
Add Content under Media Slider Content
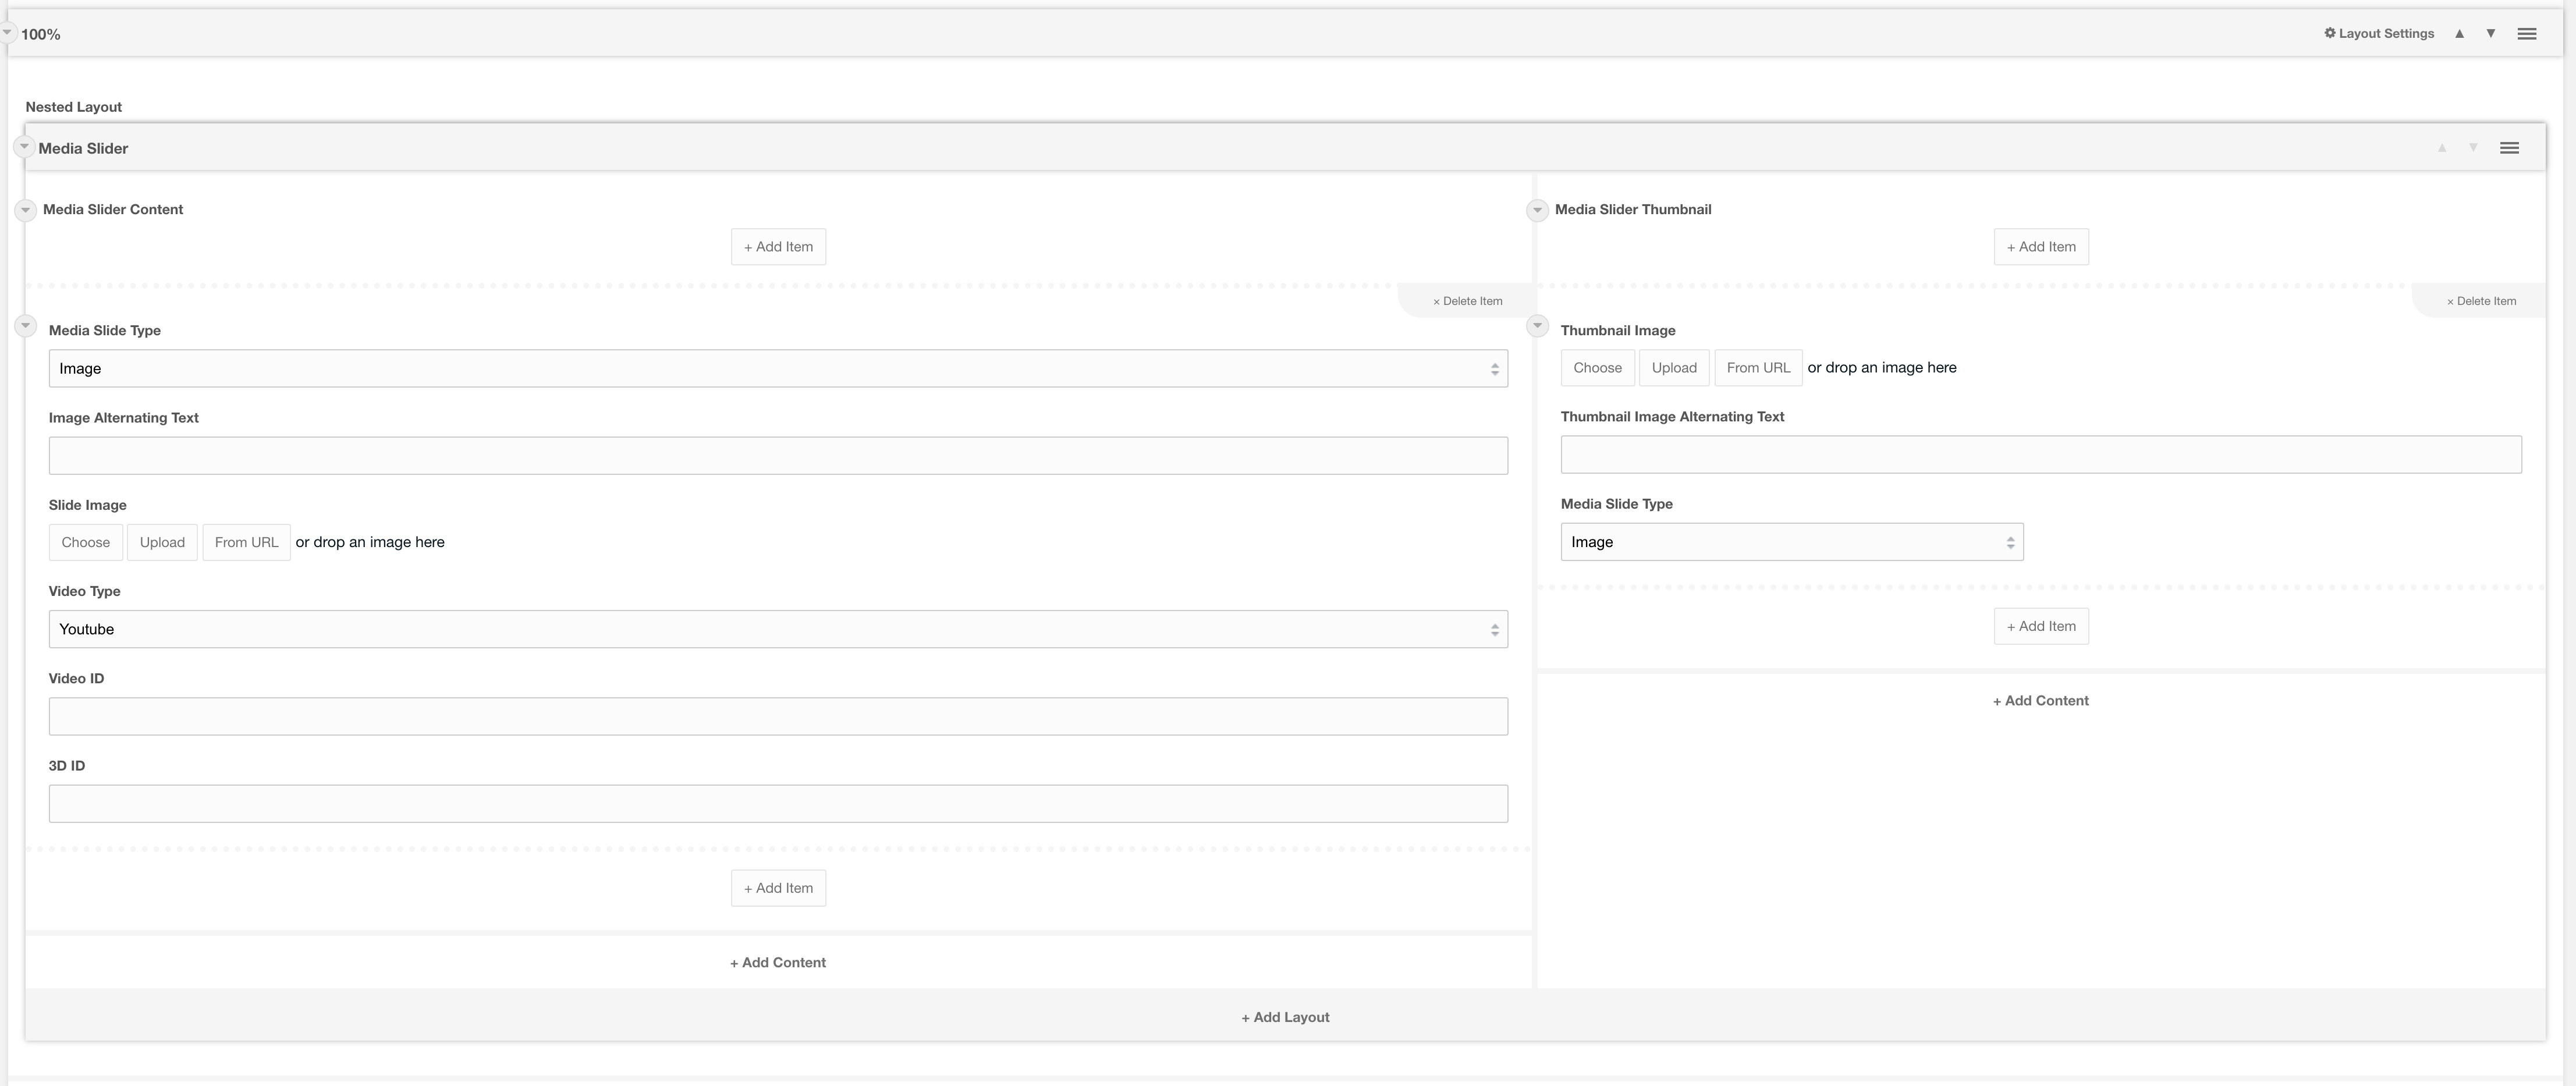click(x=778, y=962)
